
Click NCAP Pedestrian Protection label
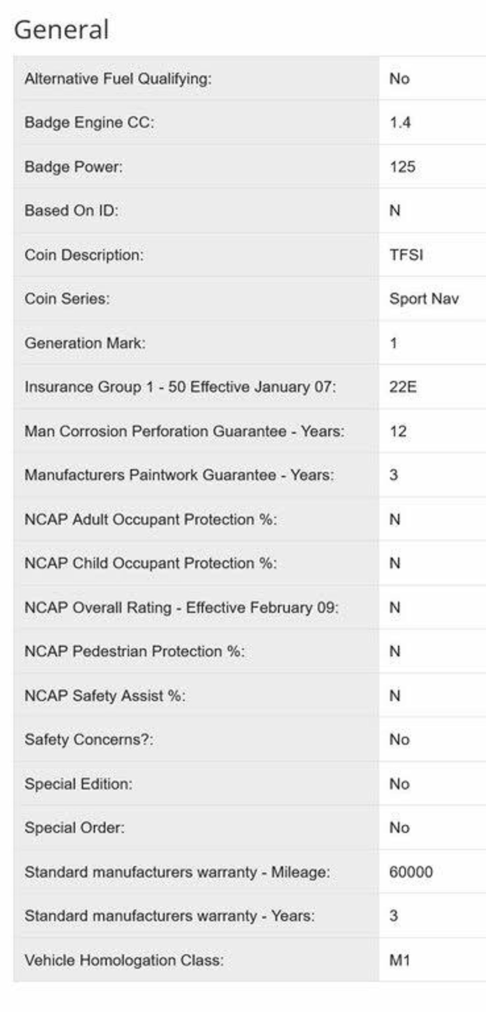point(134,651)
